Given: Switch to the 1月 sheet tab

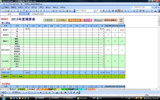Looking at the screenshot, I should pyautogui.click(x=38, y=89).
